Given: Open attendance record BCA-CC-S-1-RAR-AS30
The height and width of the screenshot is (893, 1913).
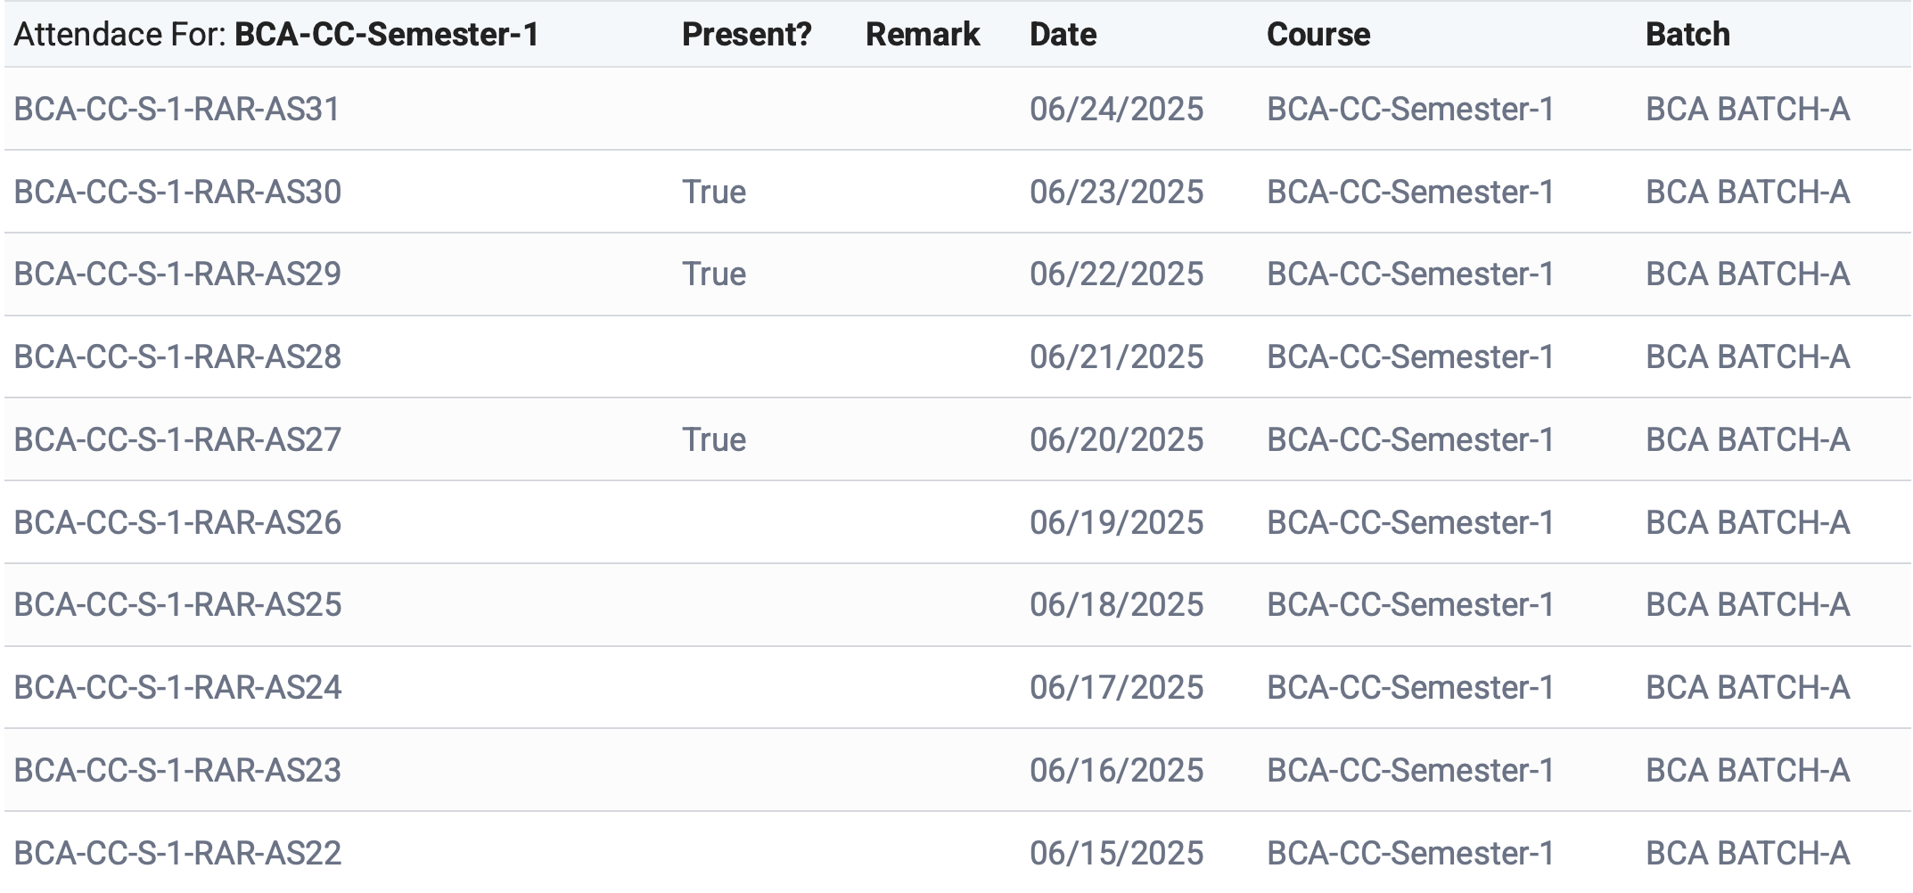Looking at the screenshot, I should (x=177, y=193).
